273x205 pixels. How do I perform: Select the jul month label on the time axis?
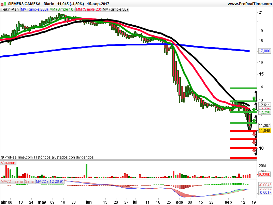[x=135, y=202]
